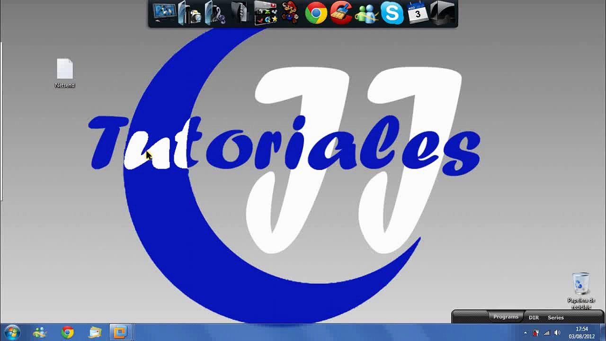
Task: Open the black recycle bin dock icon
Action: coord(443,13)
